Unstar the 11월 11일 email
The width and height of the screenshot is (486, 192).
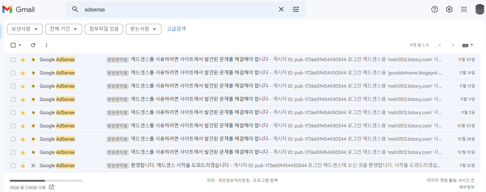(23, 100)
